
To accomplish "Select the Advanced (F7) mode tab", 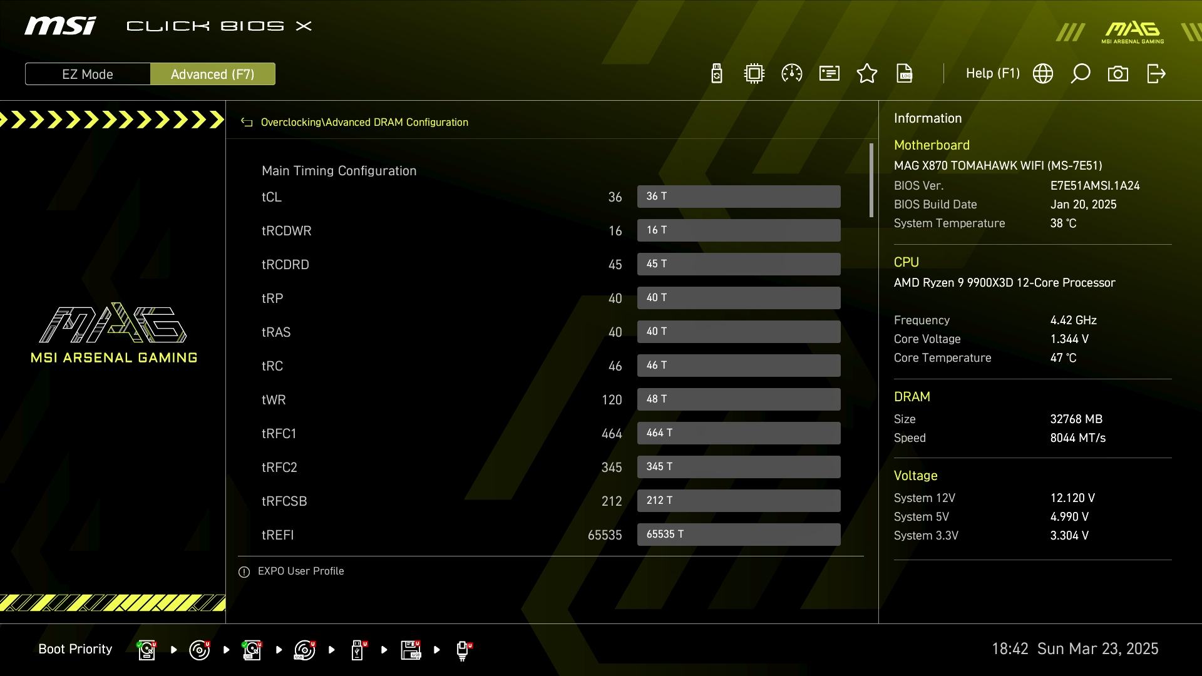I will pyautogui.click(x=212, y=74).
